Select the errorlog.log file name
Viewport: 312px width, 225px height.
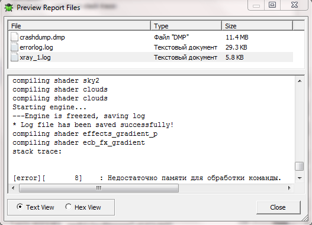(36, 47)
